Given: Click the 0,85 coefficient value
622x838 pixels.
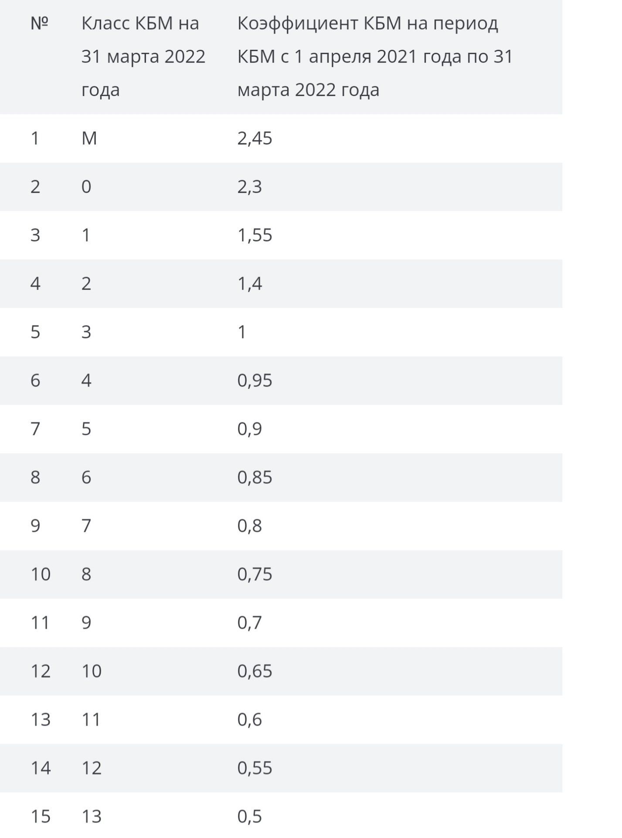Looking at the screenshot, I should pyautogui.click(x=255, y=477).
